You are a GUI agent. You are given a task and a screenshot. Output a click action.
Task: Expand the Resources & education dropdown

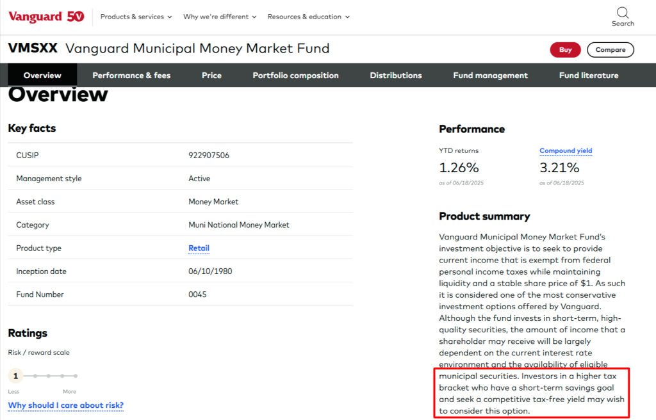308,17
